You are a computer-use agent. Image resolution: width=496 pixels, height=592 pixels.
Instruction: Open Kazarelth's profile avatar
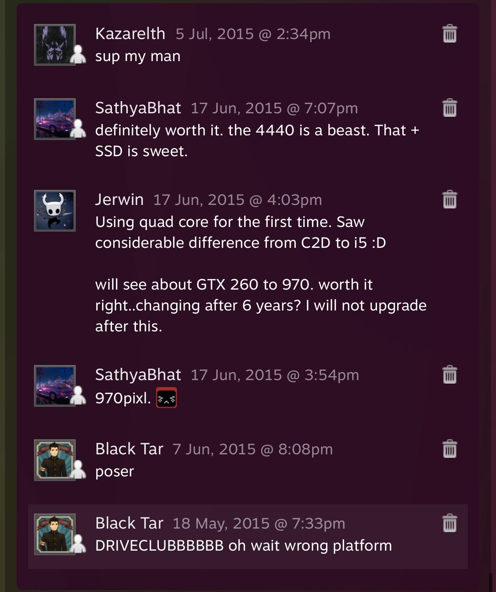[55, 45]
